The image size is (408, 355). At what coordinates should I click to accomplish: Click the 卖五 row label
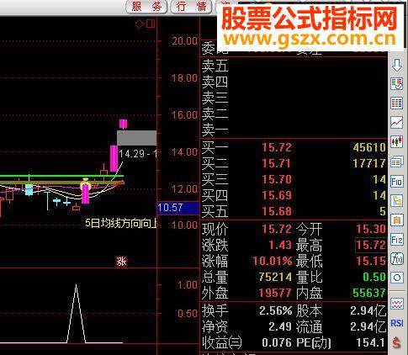(215, 66)
